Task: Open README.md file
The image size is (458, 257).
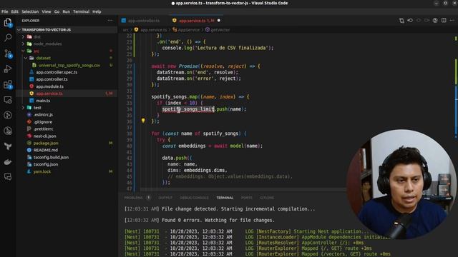Action: pyautogui.click(x=46, y=150)
